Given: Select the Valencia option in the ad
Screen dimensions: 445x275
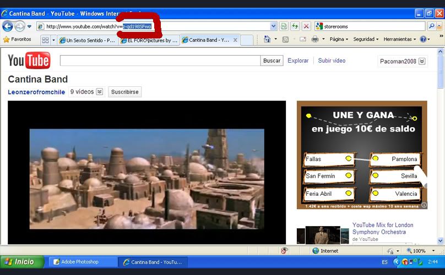Looking at the screenshot, I should coord(395,194).
